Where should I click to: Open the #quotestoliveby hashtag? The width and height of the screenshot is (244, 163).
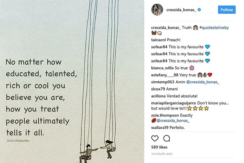[214, 27]
